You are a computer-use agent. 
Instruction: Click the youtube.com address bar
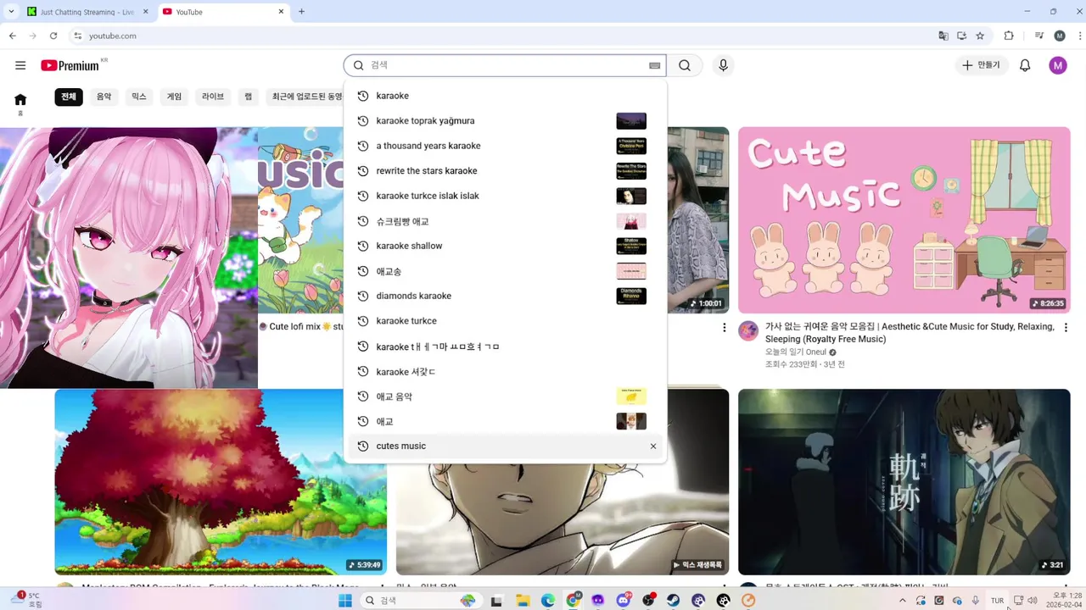501,36
